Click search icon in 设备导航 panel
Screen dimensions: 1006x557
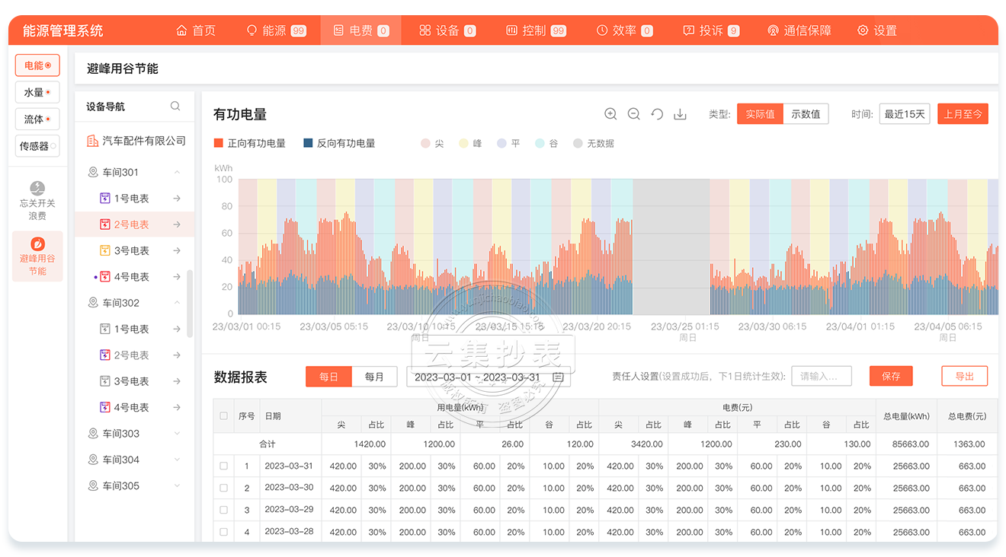(175, 107)
